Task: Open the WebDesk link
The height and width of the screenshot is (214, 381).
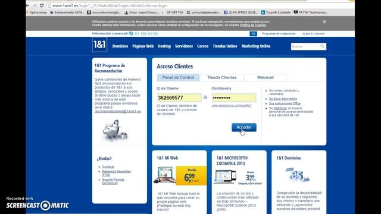Action: [x=280, y=108]
